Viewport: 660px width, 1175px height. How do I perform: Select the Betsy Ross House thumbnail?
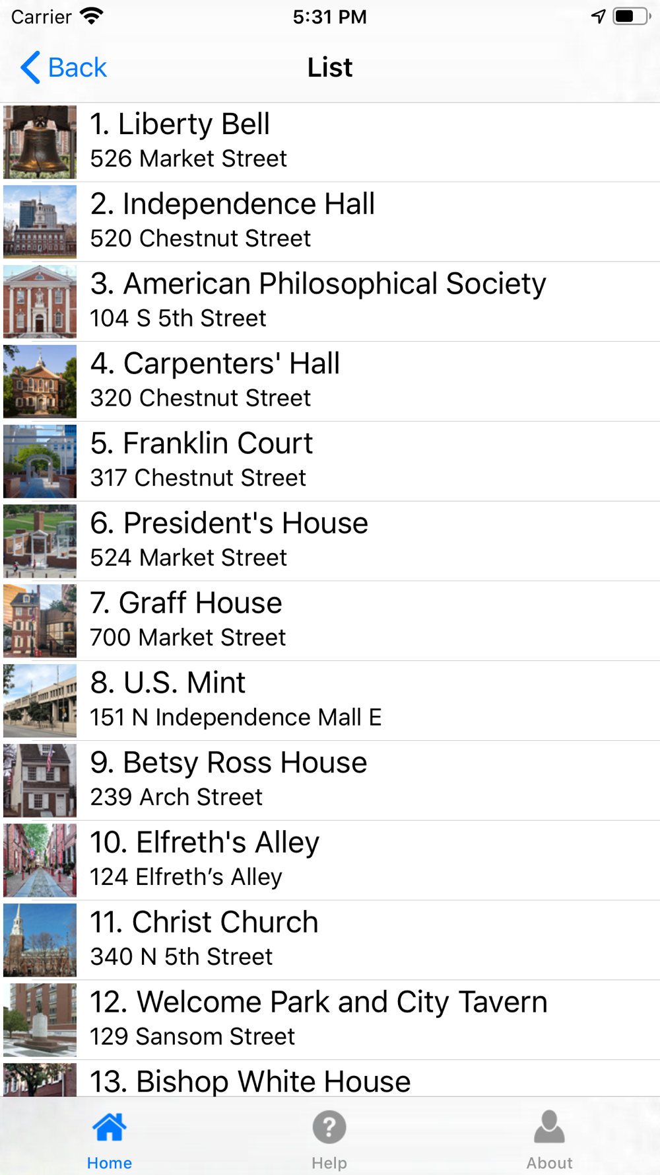(x=40, y=780)
